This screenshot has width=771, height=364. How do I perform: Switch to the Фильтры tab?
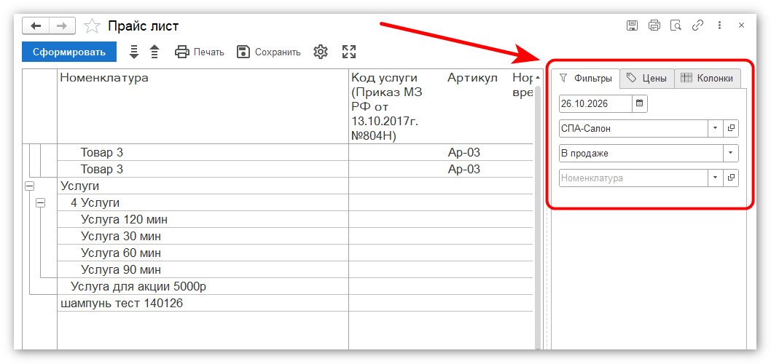coord(586,79)
